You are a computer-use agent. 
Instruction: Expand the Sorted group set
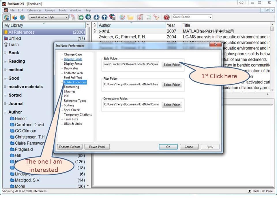pos(5,95)
